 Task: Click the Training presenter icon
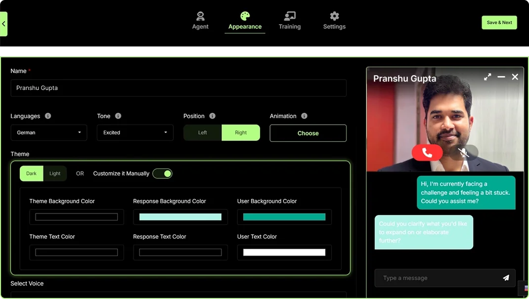[x=289, y=16]
